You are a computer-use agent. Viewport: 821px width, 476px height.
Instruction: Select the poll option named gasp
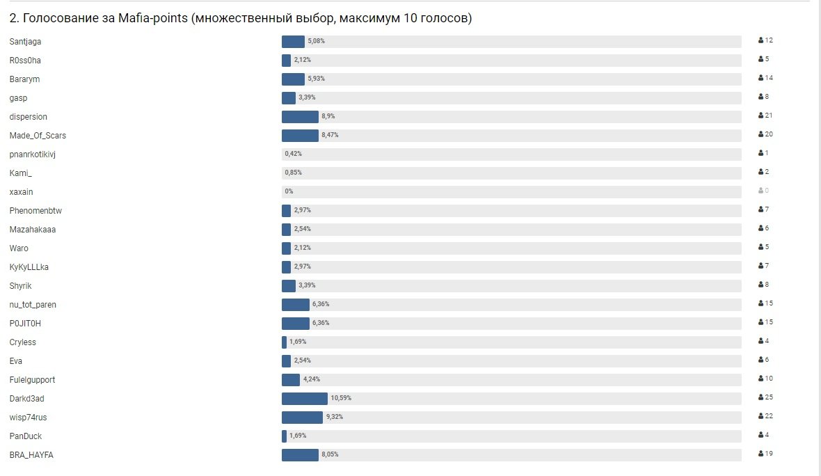[x=19, y=98]
